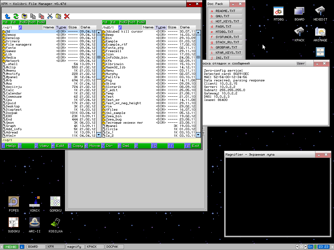The width and height of the screenshot is (334, 250).
Task: Launch the PIPES game icon
Action: (x=14, y=204)
